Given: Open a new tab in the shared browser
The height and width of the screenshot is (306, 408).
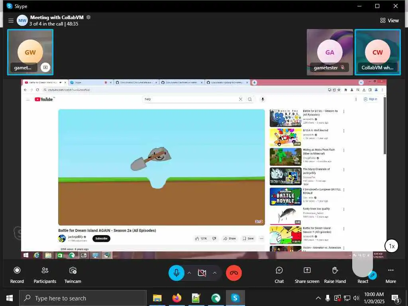Looking at the screenshot, I should click(x=254, y=82).
